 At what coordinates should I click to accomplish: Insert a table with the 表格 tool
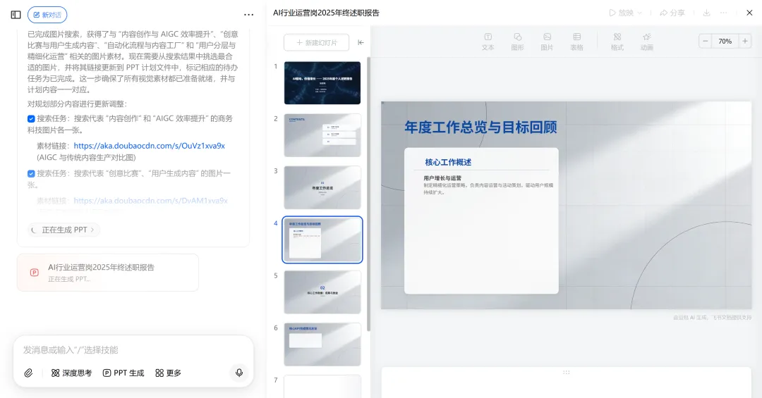coord(577,42)
